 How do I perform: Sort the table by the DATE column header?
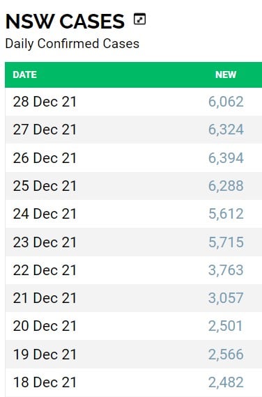point(25,75)
